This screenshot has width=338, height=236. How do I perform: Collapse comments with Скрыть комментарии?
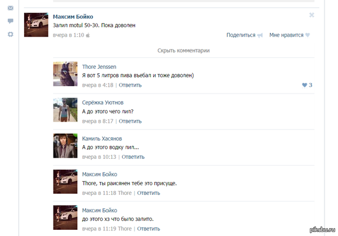(x=184, y=50)
